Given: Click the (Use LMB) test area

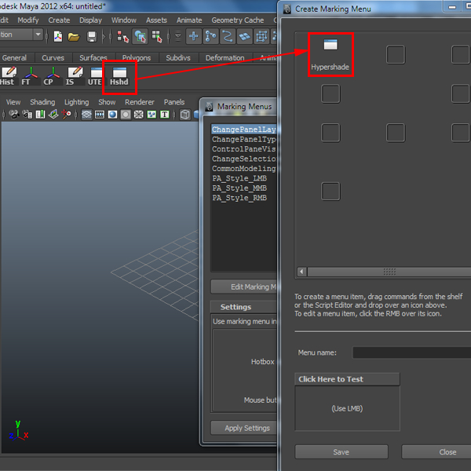Looking at the screenshot, I should [347, 408].
